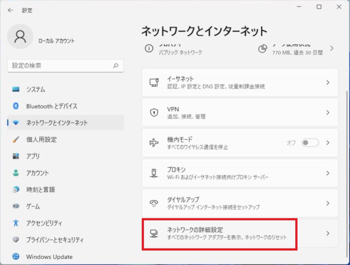
Task: Select 個人用設定 in the sidebar
Action: [66, 139]
